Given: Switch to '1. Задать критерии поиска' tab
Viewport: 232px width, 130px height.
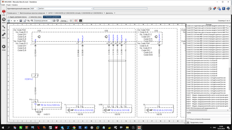Looking at the screenshot, I should (x=17, y=17).
